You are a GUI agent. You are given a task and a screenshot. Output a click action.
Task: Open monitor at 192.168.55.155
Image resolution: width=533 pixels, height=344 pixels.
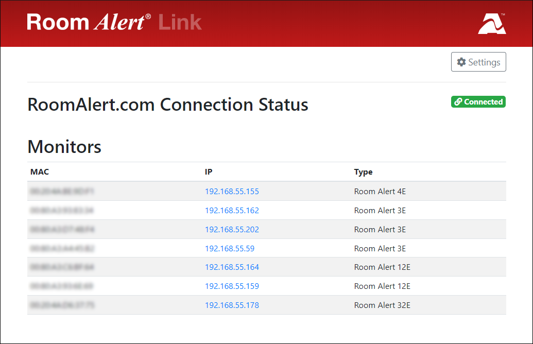[x=232, y=191]
